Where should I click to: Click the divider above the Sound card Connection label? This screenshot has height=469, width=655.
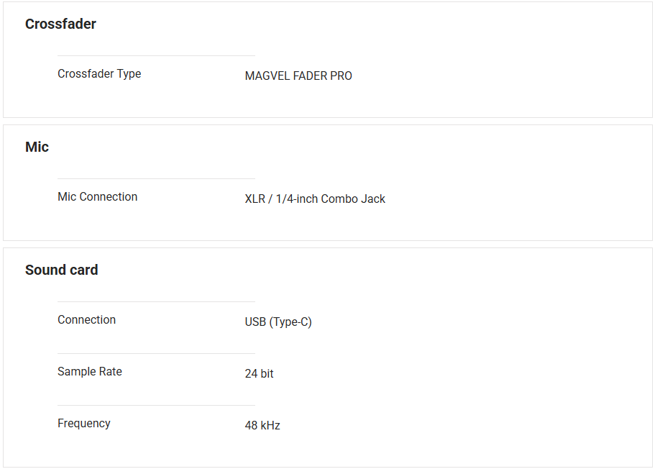156,301
